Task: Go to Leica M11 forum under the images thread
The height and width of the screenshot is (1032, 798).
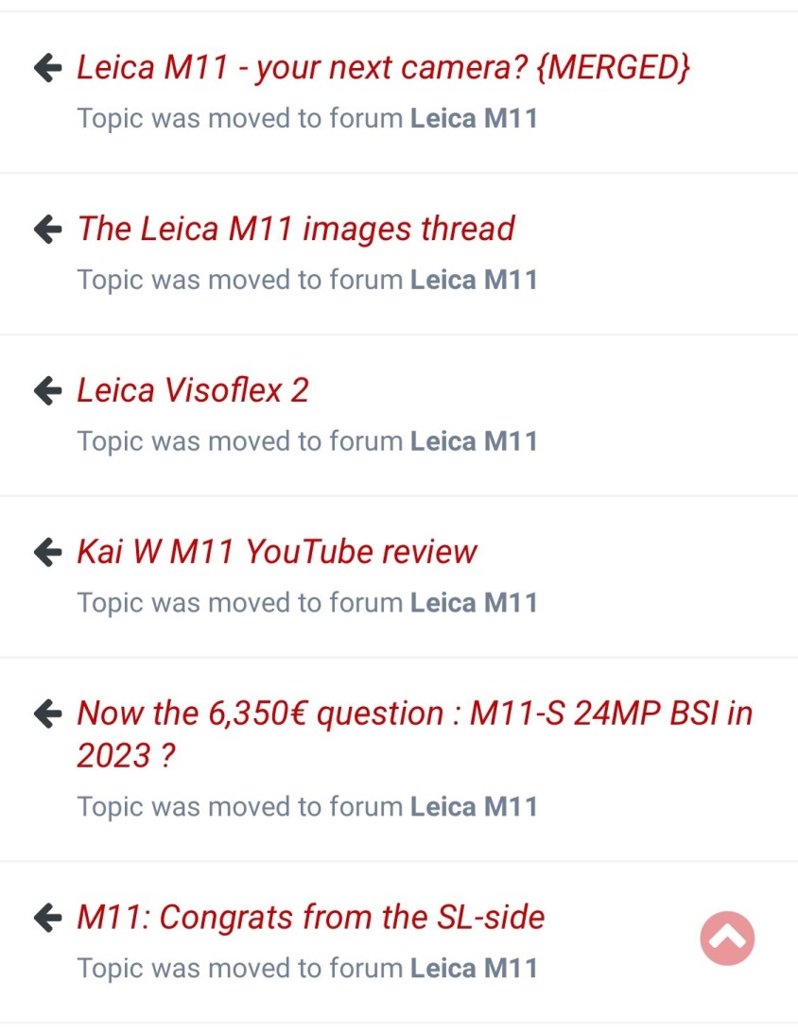Action: point(474,280)
